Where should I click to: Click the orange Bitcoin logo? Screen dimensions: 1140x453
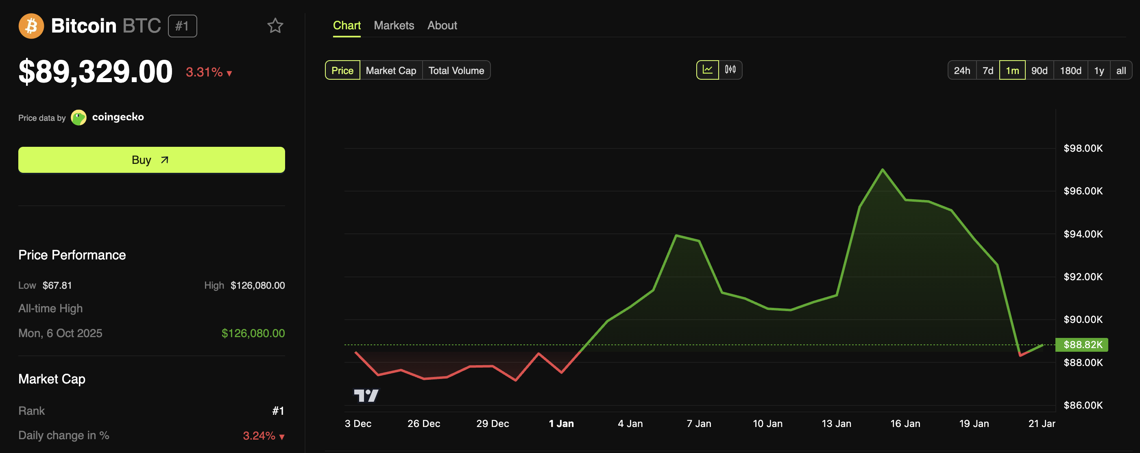coord(31,26)
